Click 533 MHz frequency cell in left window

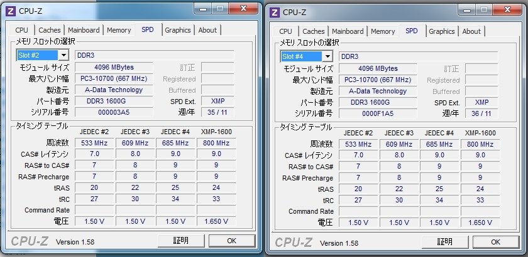tap(94, 143)
